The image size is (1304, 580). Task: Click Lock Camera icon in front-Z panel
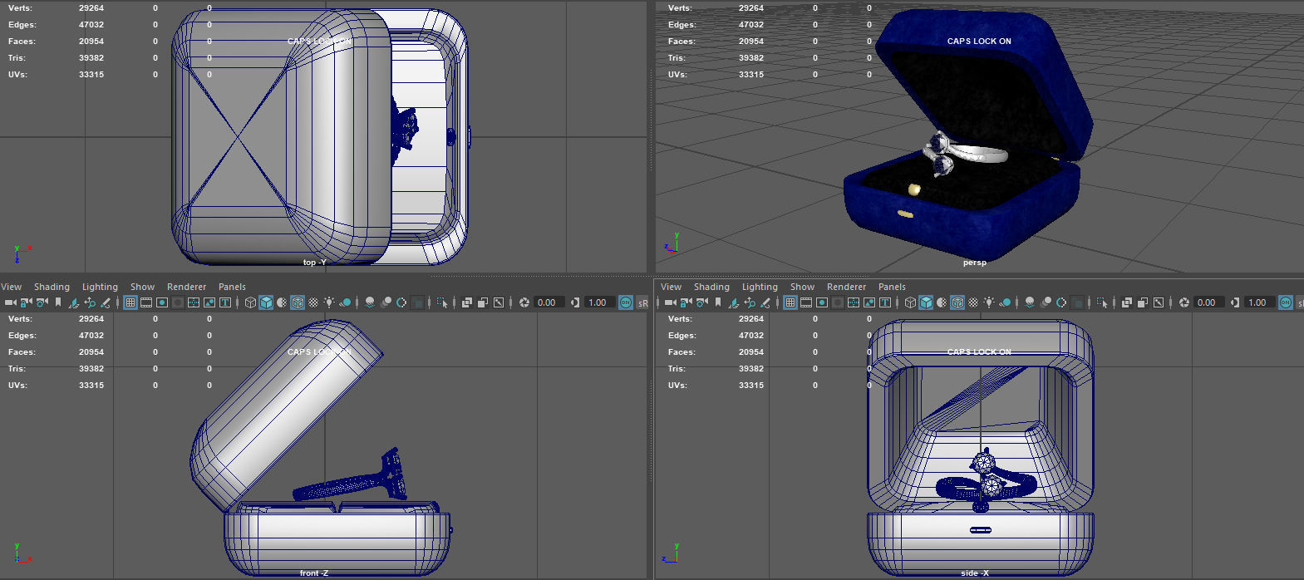coord(27,302)
